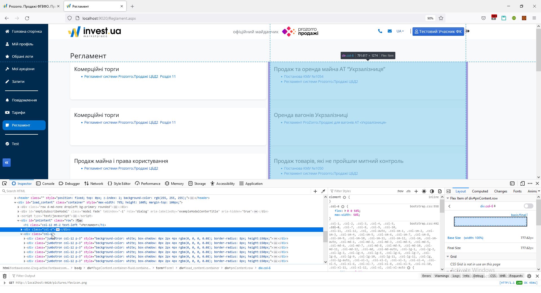
Task: Toggle the flexbox overlay switch for div.col-6
Action: 529,206
